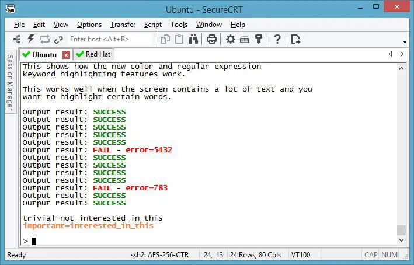This screenshot has width=414, height=265.
Task: Click the Enter host input field
Action: coord(111,39)
